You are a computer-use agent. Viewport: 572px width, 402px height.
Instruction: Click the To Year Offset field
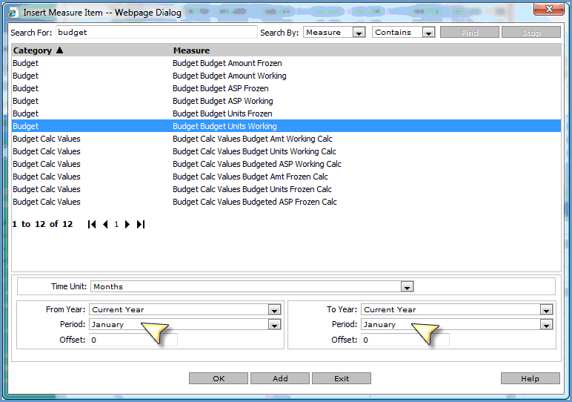405,340
